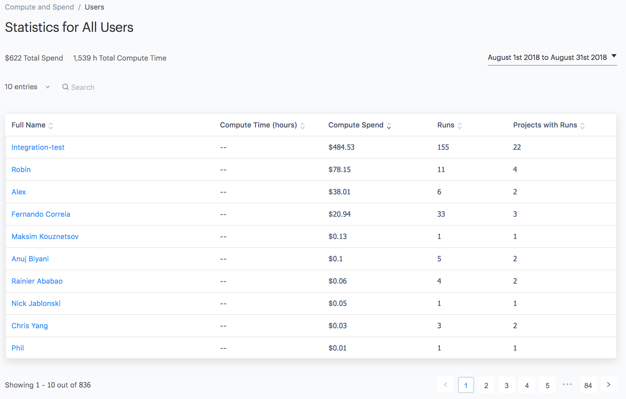Click the Compute Time hours sort icon

coord(305,125)
